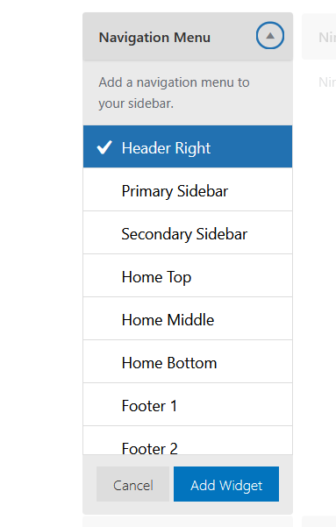Viewport: 336px width, 527px height.
Task: Open the neighboring 'Nin' widget title
Action: coord(327,38)
